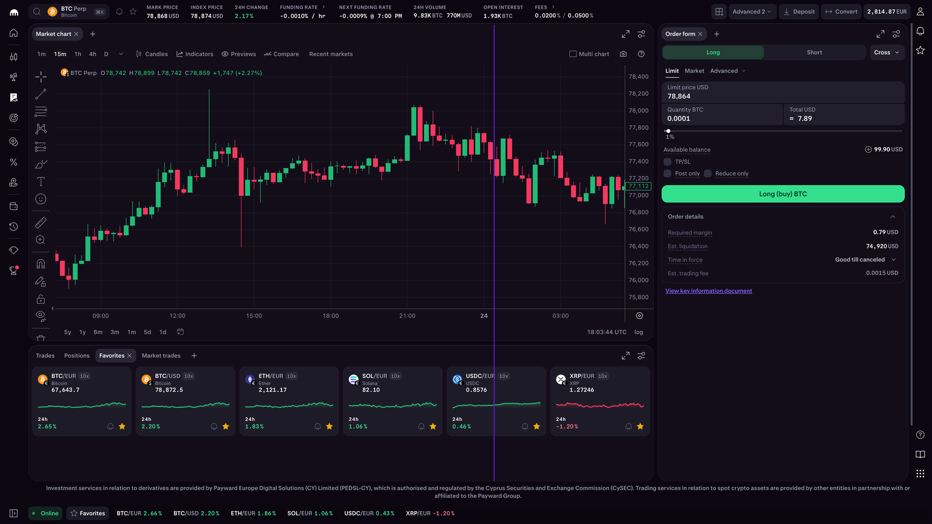Select the trend line drawing tool

(41, 94)
